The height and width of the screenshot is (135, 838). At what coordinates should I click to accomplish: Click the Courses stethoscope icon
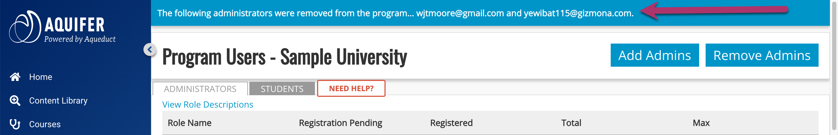[15, 124]
